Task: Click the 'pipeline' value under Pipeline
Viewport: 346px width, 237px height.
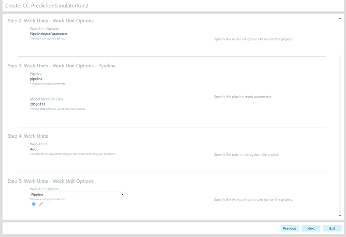Action: [x=36, y=79]
